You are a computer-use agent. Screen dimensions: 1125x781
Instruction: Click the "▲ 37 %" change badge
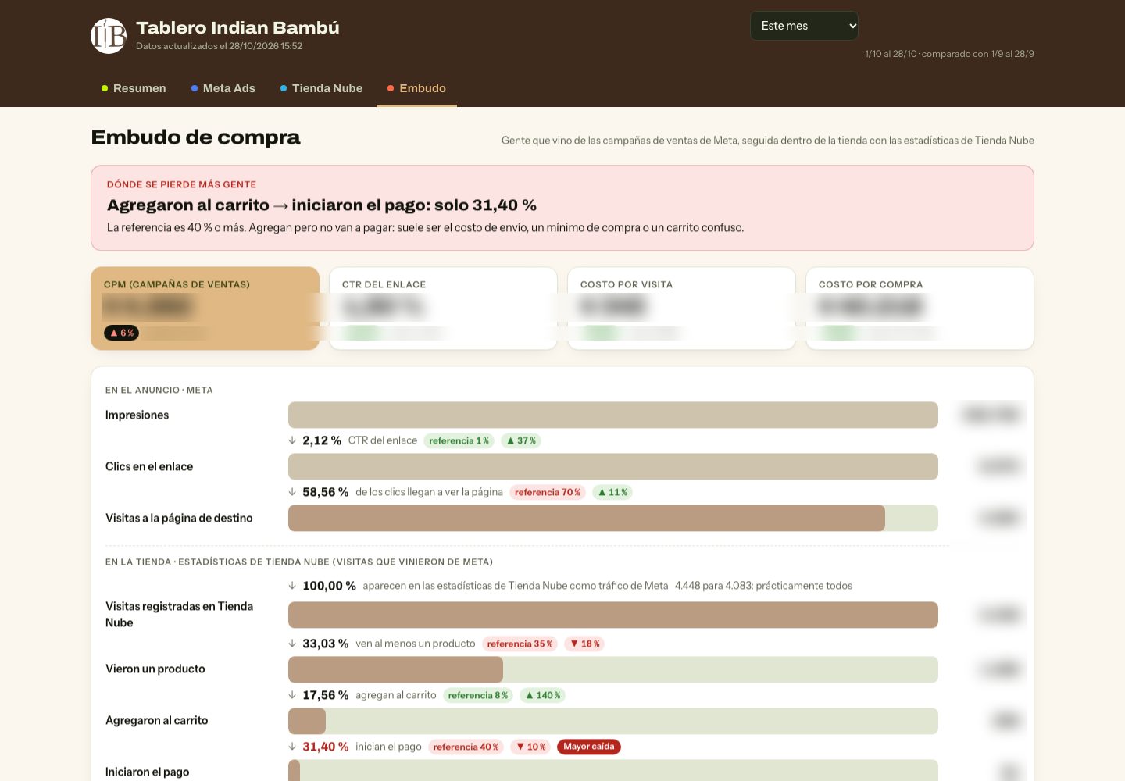click(x=521, y=440)
